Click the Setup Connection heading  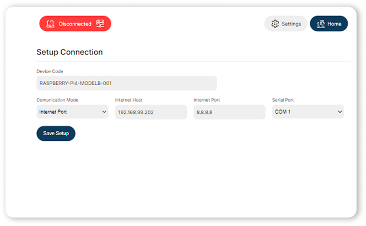pos(69,52)
